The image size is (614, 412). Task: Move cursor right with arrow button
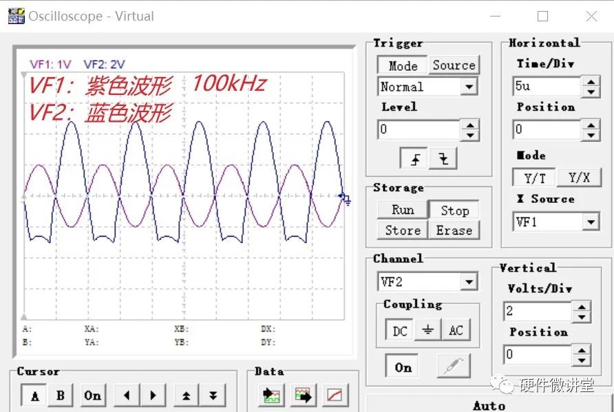tap(153, 395)
